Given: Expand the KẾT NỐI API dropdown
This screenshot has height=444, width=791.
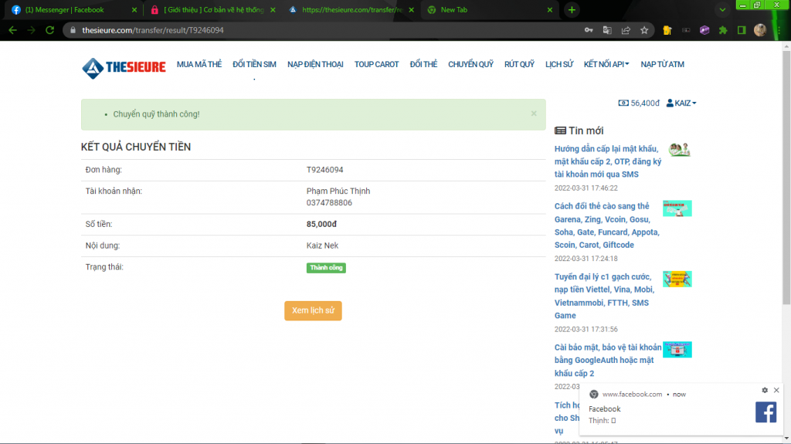Looking at the screenshot, I should pyautogui.click(x=606, y=64).
